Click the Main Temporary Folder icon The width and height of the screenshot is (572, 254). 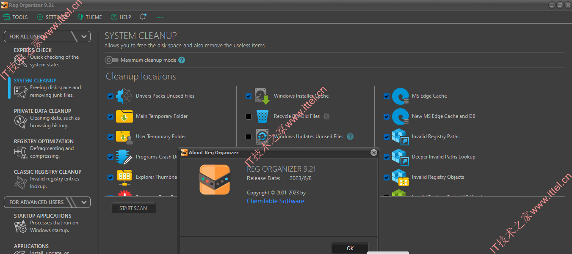tap(124, 116)
